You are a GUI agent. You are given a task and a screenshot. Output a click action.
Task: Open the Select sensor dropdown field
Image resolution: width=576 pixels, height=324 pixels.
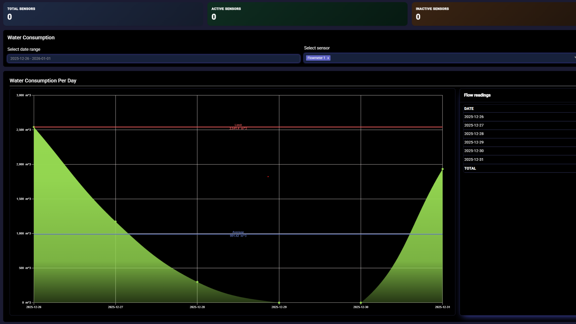(x=450, y=58)
